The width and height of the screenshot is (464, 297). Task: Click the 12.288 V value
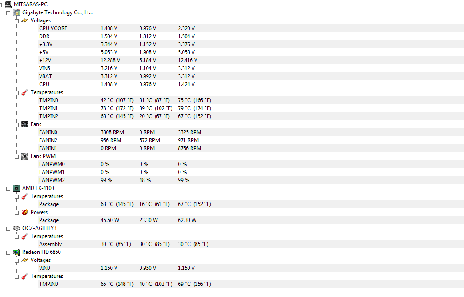(x=110, y=60)
